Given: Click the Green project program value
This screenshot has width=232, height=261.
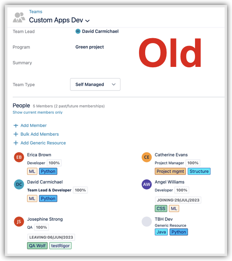Looking at the screenshot, I should coord(90,47).
